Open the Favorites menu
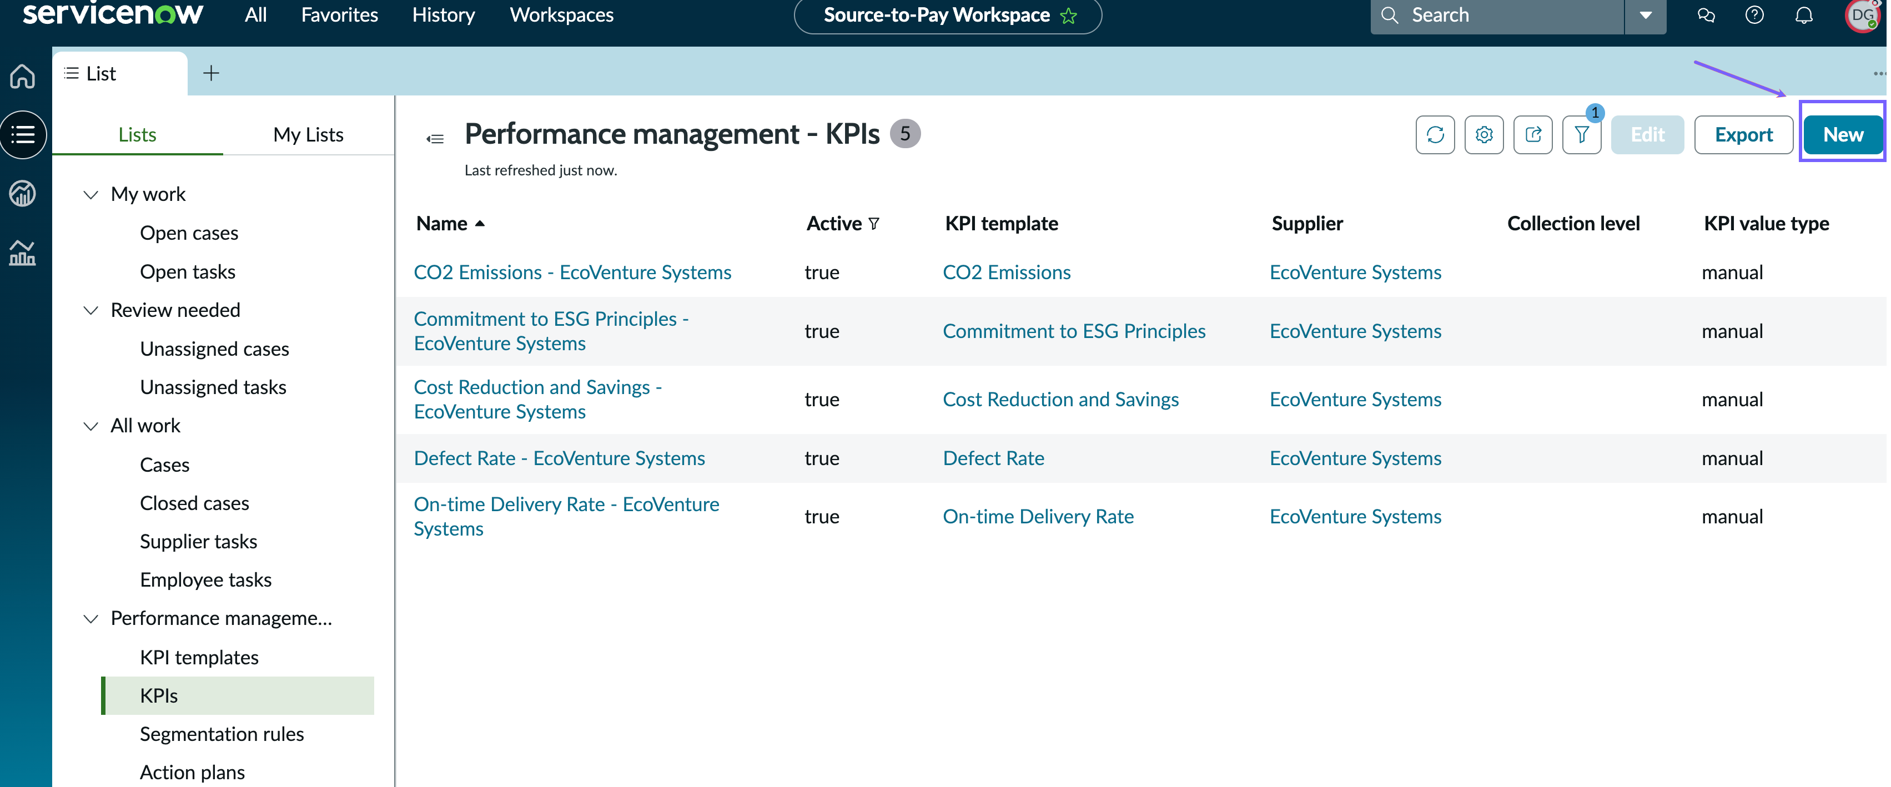 coord(339,14)
